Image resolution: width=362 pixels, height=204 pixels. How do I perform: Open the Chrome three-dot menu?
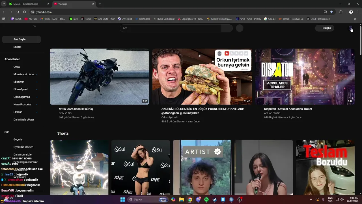tap(358, 12)
